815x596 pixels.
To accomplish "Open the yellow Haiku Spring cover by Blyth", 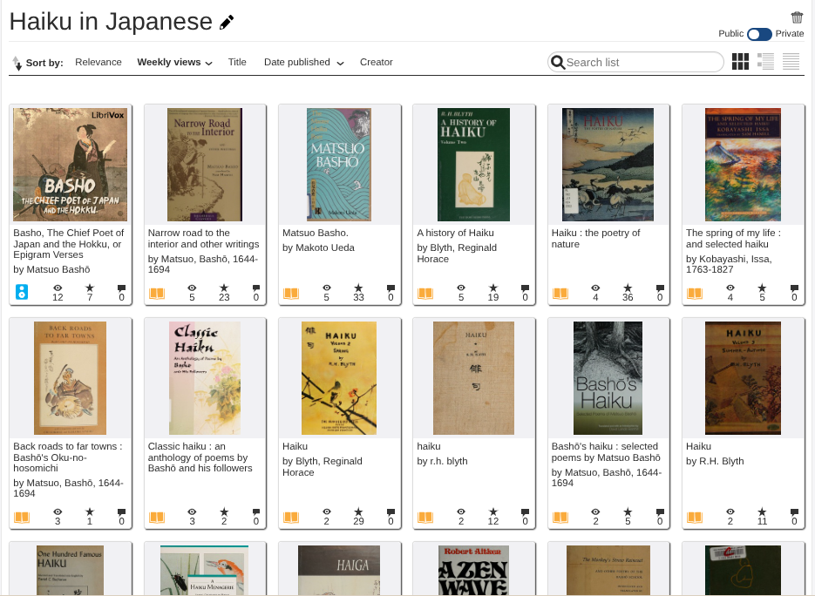I will 339,378.
